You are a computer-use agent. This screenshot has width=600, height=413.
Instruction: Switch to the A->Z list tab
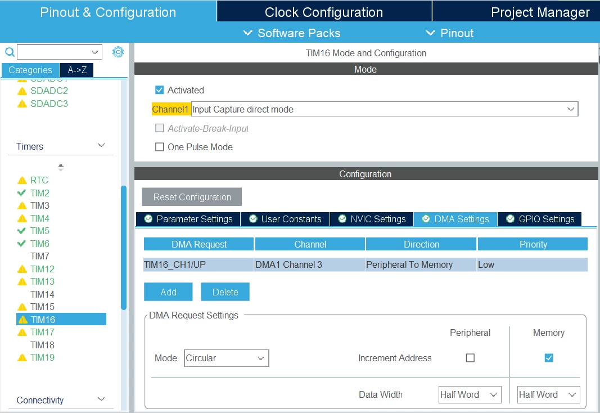(77, 70)
